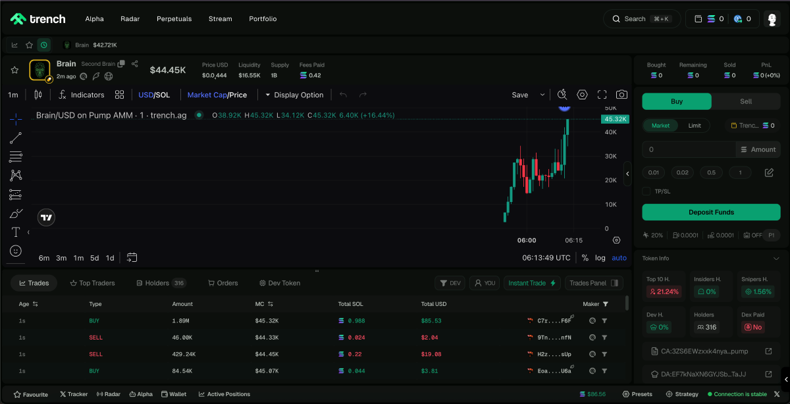Share the Brain token
Image resolution: width=790 pixels, height=404 pixels.
(135, 64)
